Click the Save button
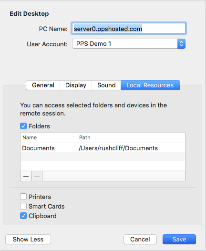Screen dimensions: 206x251 (x=179, y=240)
